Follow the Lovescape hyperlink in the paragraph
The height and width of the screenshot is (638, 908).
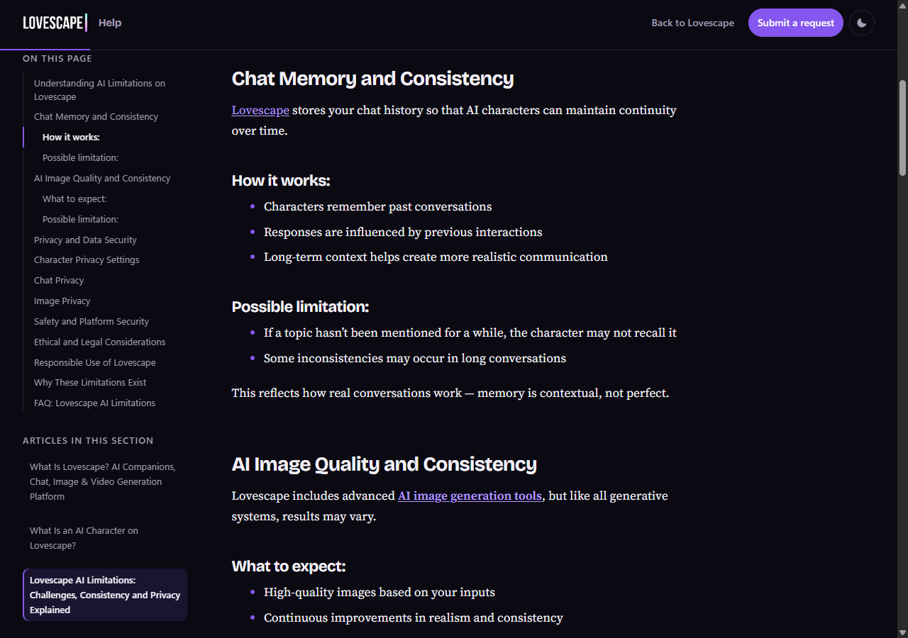tap(260, 110)
